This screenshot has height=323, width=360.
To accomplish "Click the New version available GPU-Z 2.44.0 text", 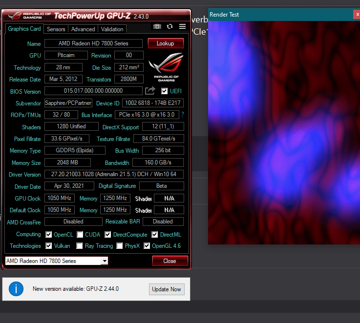I will [76, 289].
